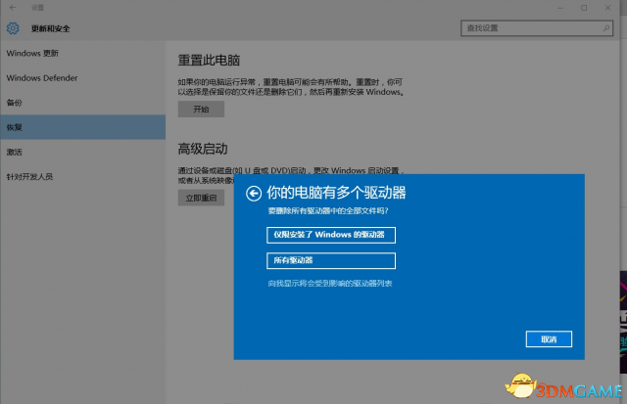Click the Settings back arrow in title bar

tap(13, 8)
